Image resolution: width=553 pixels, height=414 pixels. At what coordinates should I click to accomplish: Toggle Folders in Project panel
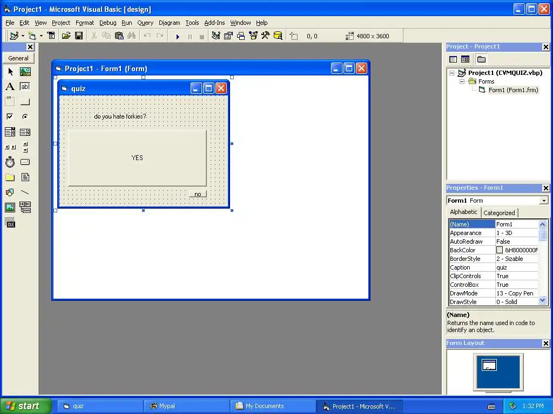pos(481,59)
